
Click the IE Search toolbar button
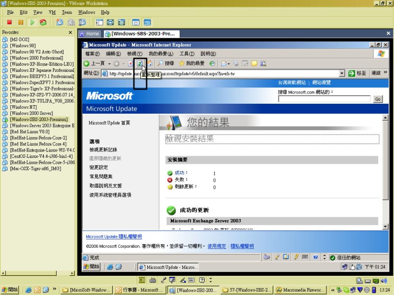pos(166,63)
